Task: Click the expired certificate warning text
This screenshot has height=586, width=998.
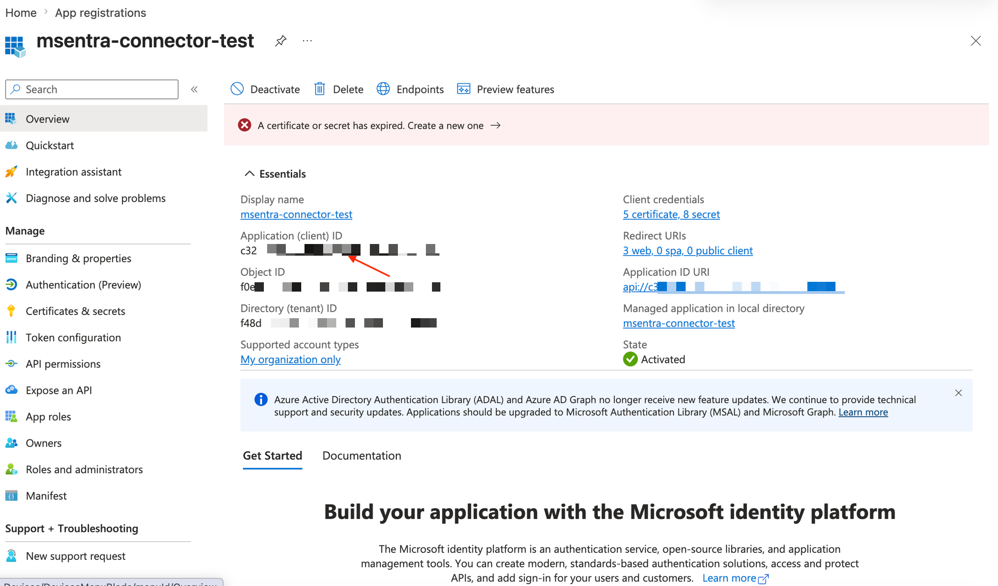Action: 370,126
